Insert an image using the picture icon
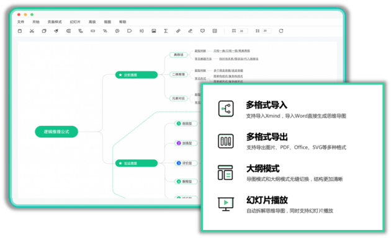 [154, 31]
